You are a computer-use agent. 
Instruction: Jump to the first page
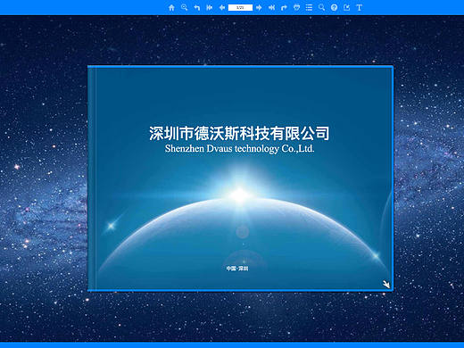pos(210,7)
